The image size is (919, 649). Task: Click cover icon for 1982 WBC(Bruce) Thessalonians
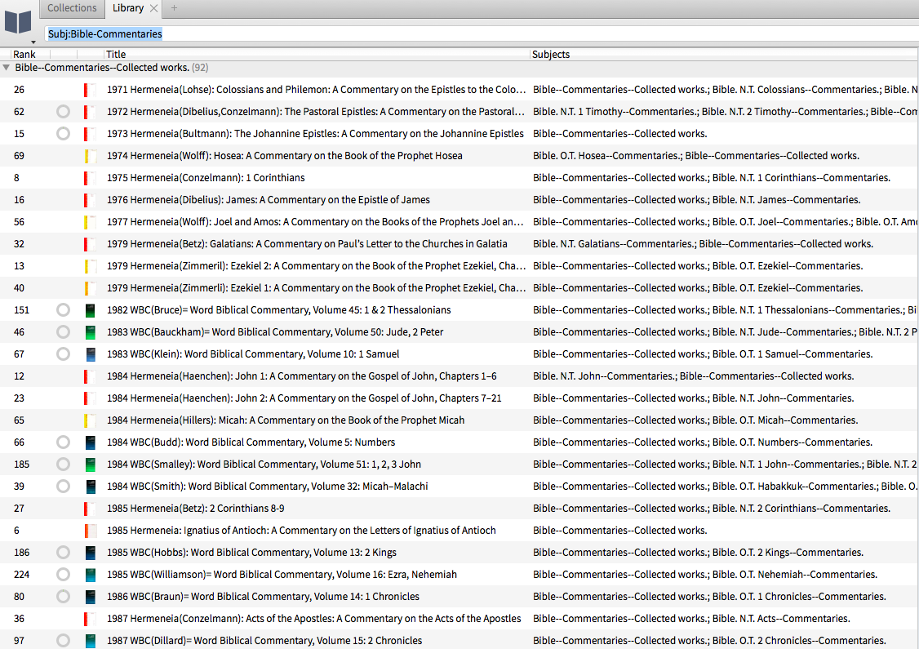(x=90, y=310)
